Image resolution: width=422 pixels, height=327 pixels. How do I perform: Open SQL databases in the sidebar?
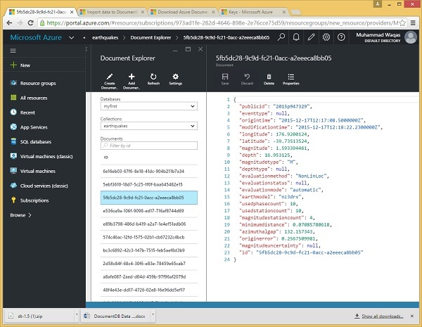35,141
